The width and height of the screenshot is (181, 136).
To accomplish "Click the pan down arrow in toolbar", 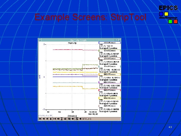I will coord(51,119).
